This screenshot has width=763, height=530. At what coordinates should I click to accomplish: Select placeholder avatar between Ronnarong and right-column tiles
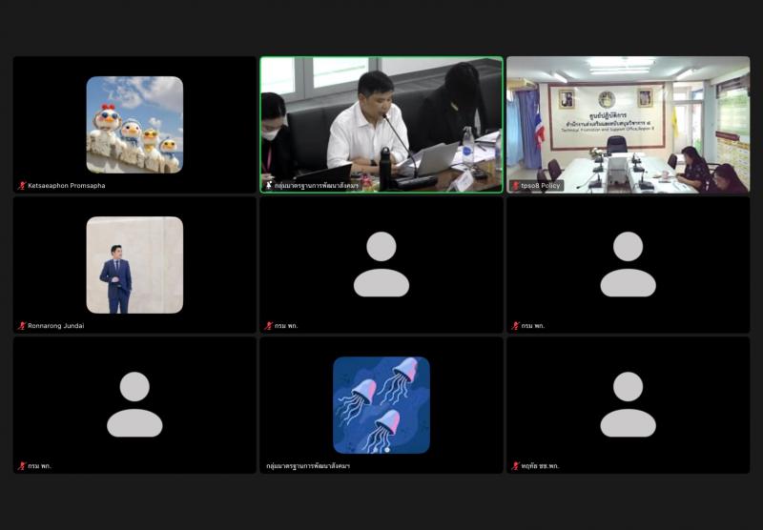pyautogui.click(x=381, y=264)
